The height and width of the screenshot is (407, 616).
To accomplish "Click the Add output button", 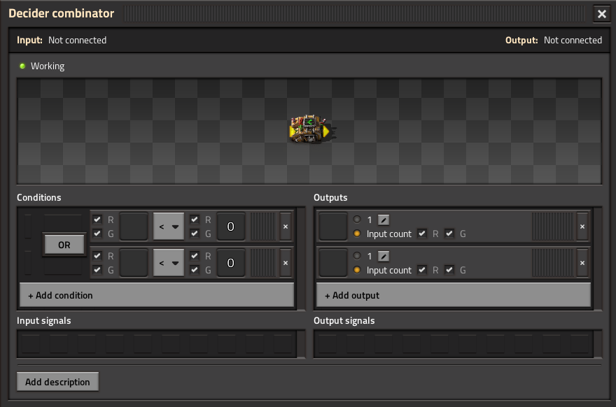I will click(x=454, y=295).
